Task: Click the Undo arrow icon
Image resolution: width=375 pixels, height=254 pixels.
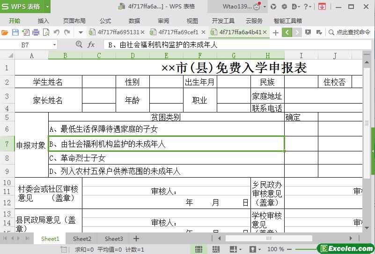Action: coord(57,32)
